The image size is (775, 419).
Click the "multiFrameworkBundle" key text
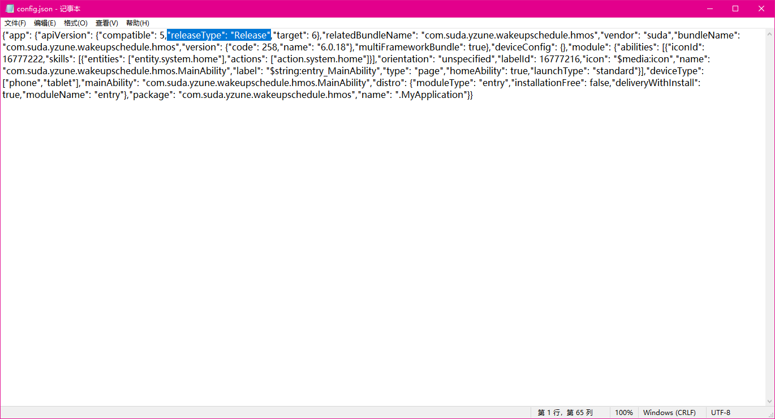[x=409, y=47]
